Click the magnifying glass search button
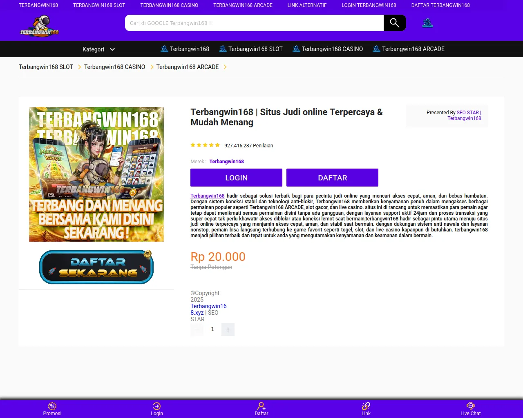This screenshot has height=418, width=523. [395, 23]
